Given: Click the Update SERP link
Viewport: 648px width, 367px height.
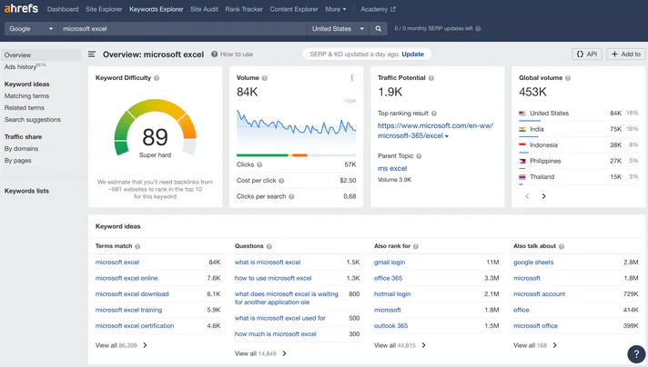Looking at the screenshot, I should point(412,54).
